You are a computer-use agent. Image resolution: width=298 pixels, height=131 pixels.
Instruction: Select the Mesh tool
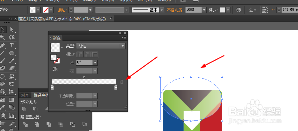tap(3, 99)
